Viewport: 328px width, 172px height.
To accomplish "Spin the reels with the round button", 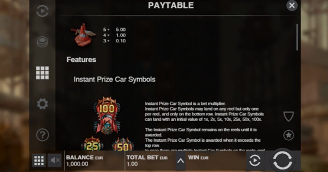I will pos(282,161).
